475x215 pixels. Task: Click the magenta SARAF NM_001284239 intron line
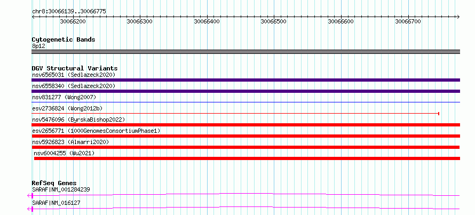coord(246,194)
